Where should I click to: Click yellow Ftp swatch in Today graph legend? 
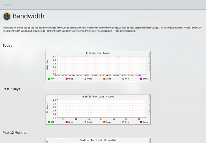[x=123, y=79]
